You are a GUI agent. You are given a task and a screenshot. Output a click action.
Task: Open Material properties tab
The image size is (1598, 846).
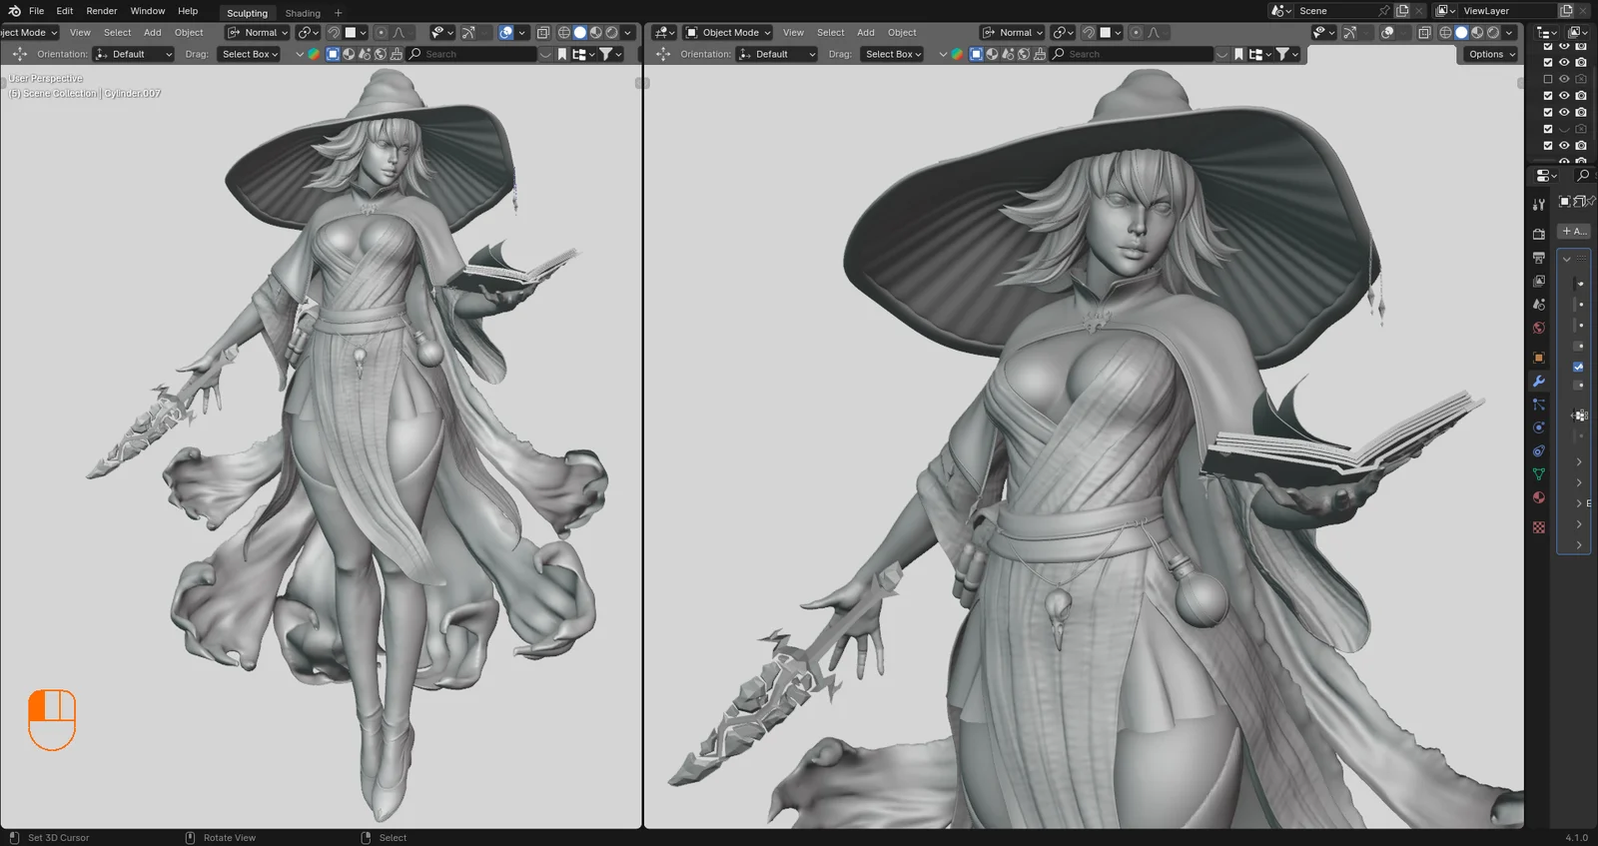(x=1539, y=497)
